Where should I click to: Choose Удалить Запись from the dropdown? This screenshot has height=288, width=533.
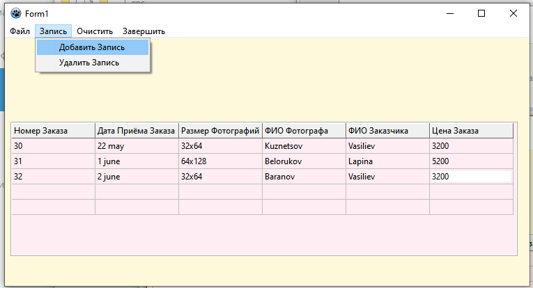point(93,63)
